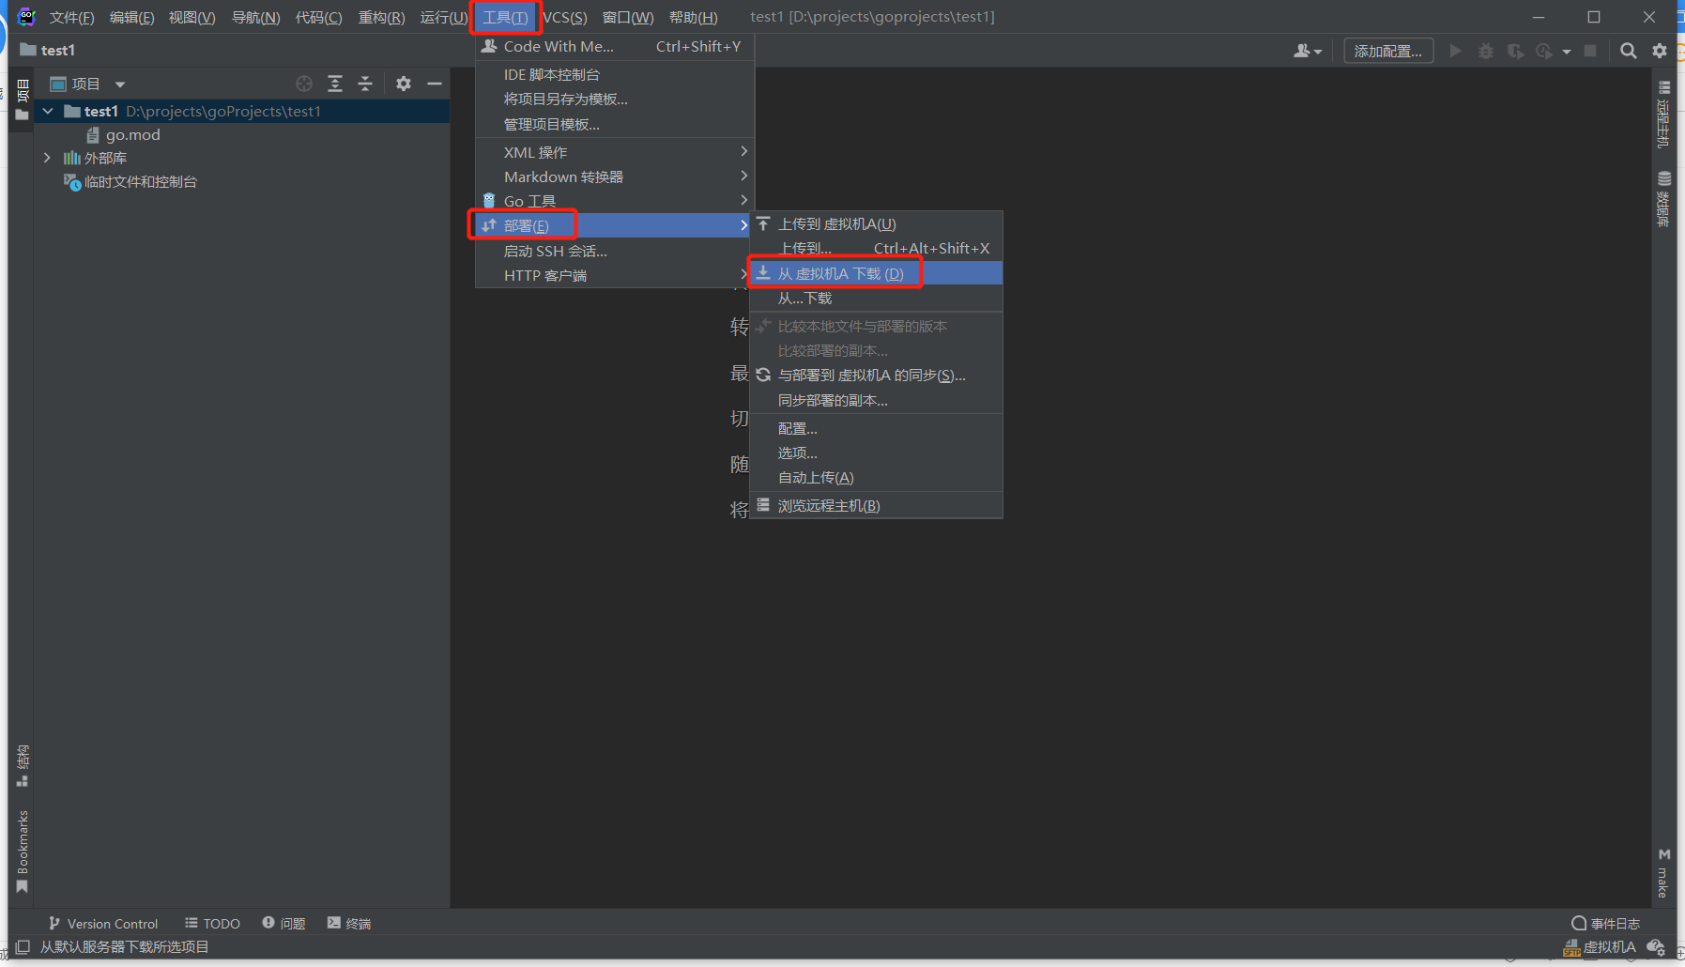1685x967 pixels.
Task: Open the Bookmarks side tab
Action: (23, 852)
